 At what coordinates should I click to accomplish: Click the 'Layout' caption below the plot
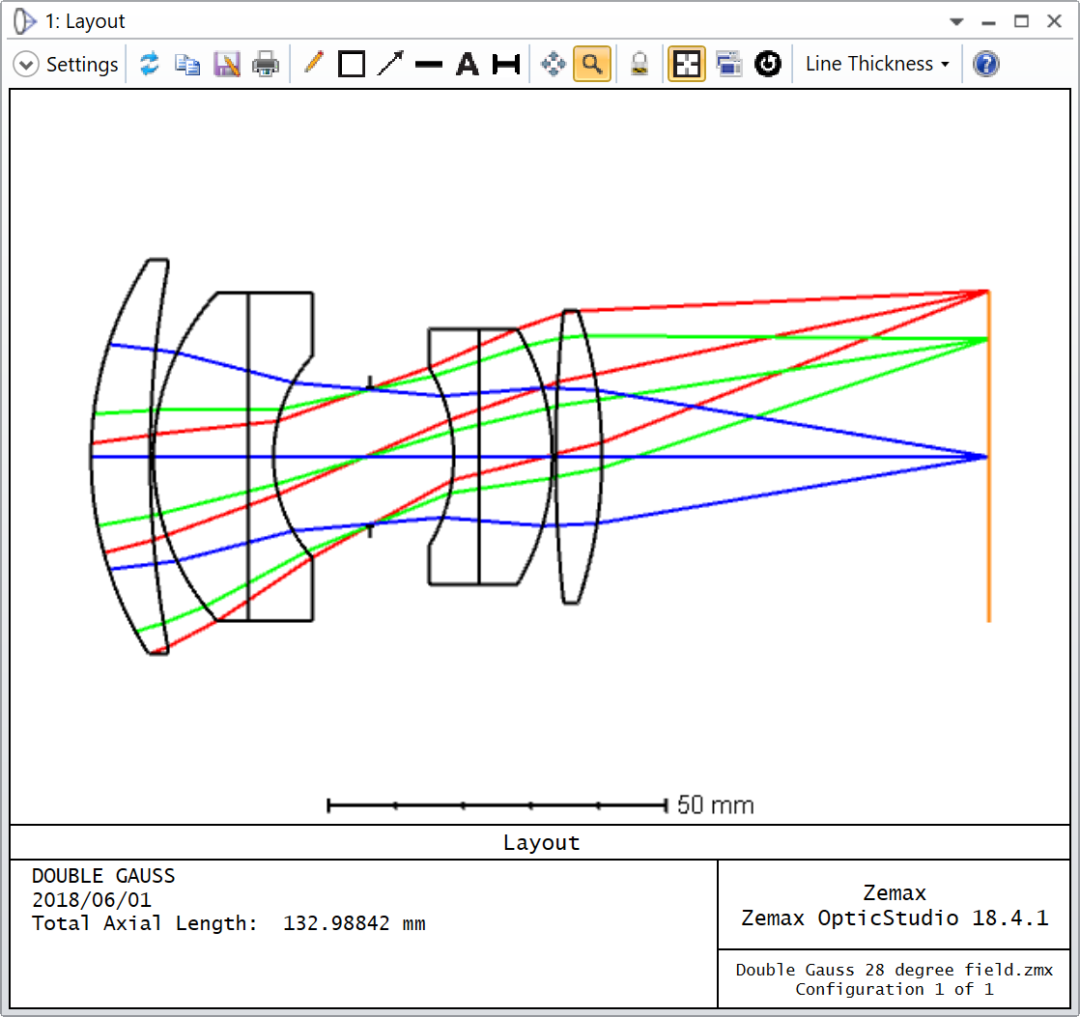(541, 842)
